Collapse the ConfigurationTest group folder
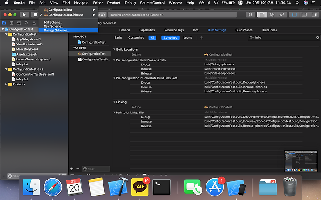 click(6, 34)
